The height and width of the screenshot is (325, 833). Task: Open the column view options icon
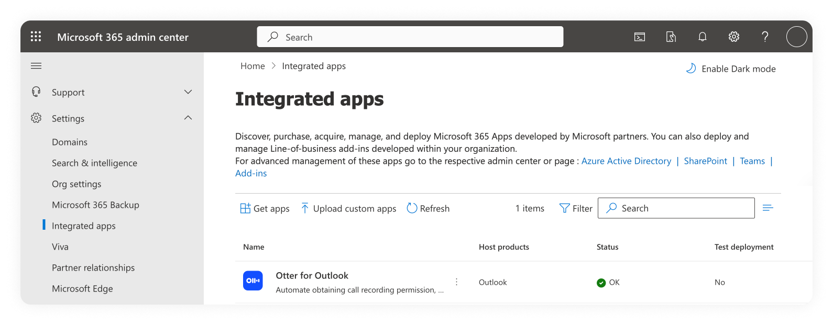pyautogui.click(x=768, y=208)
